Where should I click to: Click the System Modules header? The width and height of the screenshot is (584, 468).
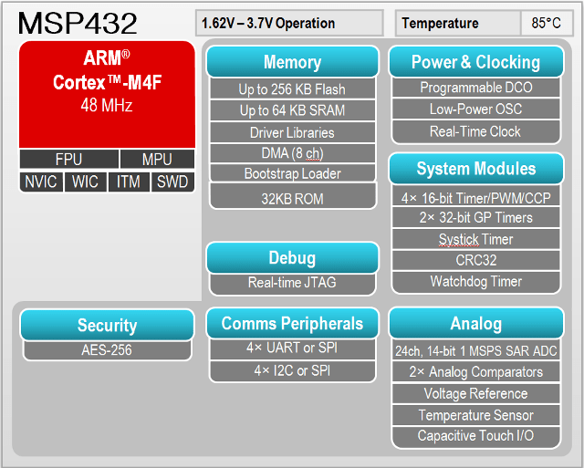(x=476, y=169)
